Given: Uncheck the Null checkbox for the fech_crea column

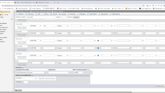Looking at the screenshot, I should [98, 41].
